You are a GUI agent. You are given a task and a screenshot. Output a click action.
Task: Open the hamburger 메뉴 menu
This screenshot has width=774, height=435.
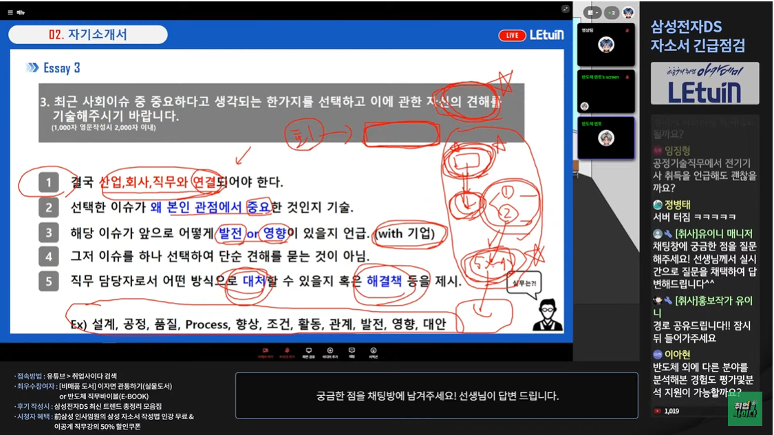pyautogui.click(x=10, y=12)
